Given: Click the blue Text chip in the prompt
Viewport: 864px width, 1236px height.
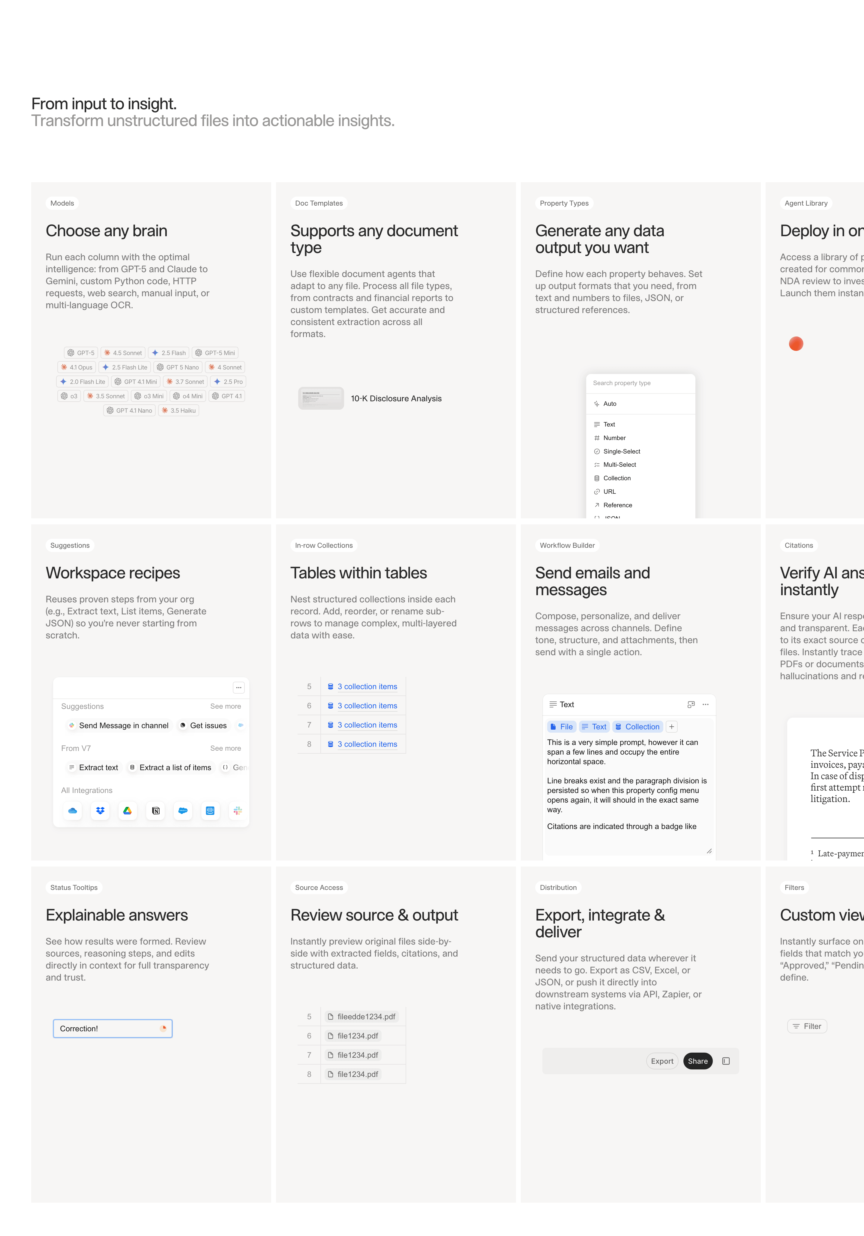Looking at the screenshot, I should pos(594,727).
